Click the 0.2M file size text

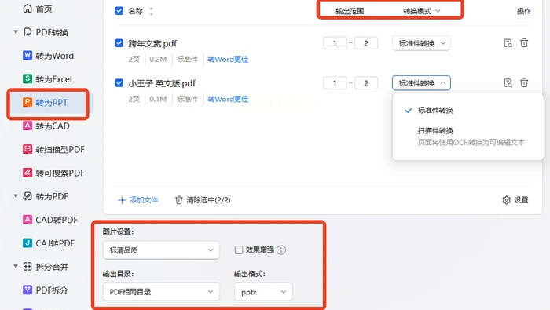click(158, 59)
